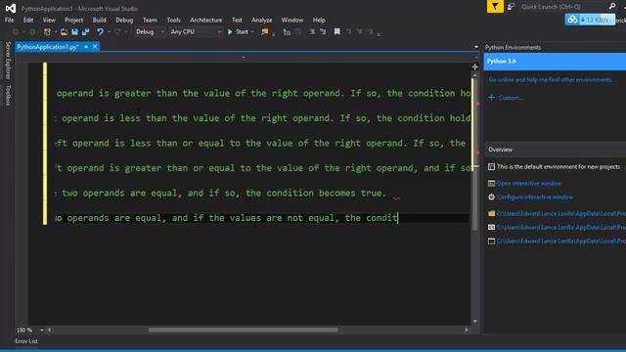Pin the PythonApplication1.py tab
Screen dimensions: 626x352
(x=86, y=47)
